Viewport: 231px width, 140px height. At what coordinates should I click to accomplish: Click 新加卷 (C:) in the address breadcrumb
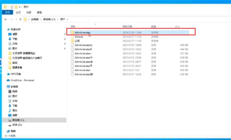point(49,19)
